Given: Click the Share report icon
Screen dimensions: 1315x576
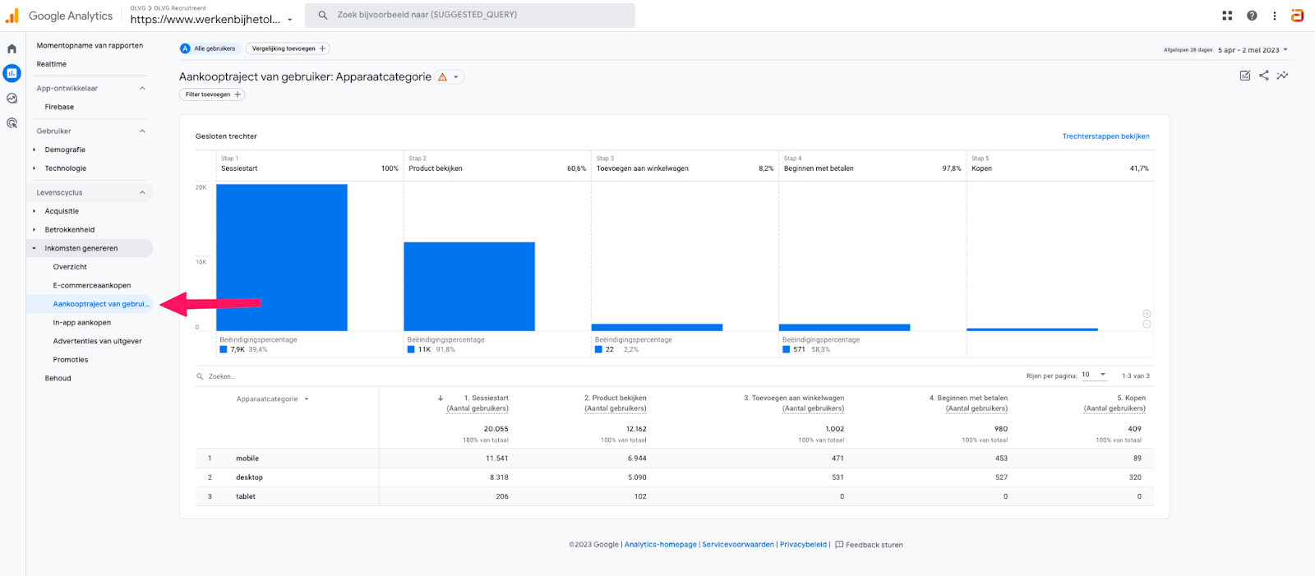Looking at the screenshot, I should (x=1263, y=76).
